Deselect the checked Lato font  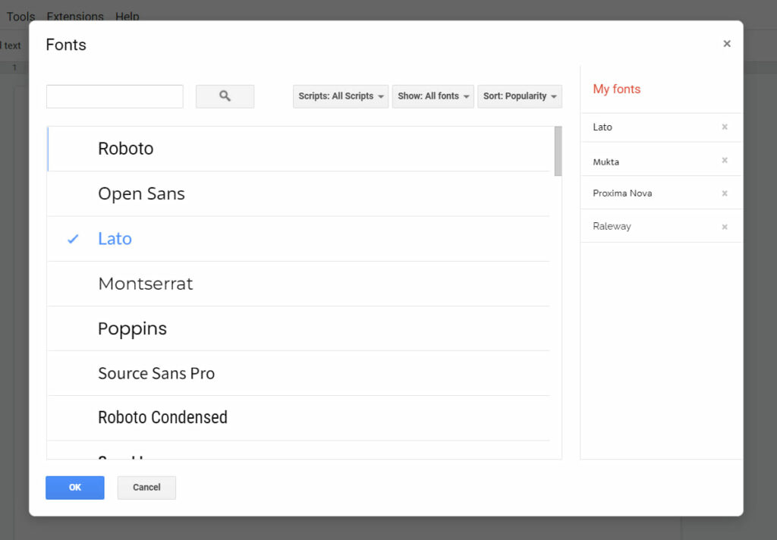click(x=299, y=239)
